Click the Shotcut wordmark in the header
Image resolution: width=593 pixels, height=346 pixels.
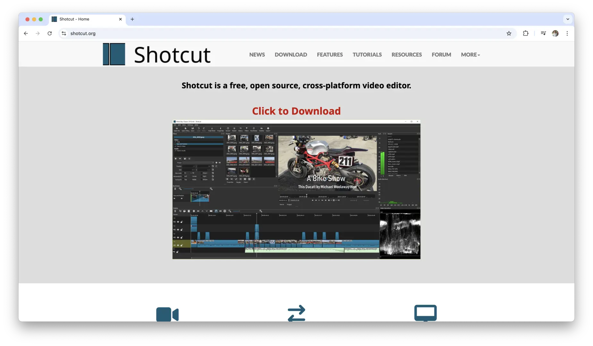pyautogui.click(x=172, y=55)
